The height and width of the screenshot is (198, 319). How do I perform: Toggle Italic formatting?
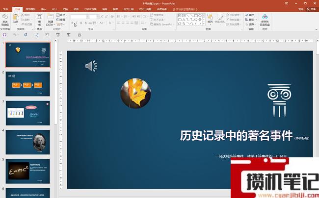[x=77, y=23]
